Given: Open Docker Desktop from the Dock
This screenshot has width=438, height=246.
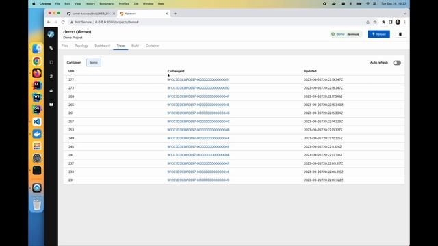Looking at the screenshot, I should coord(36,134).
